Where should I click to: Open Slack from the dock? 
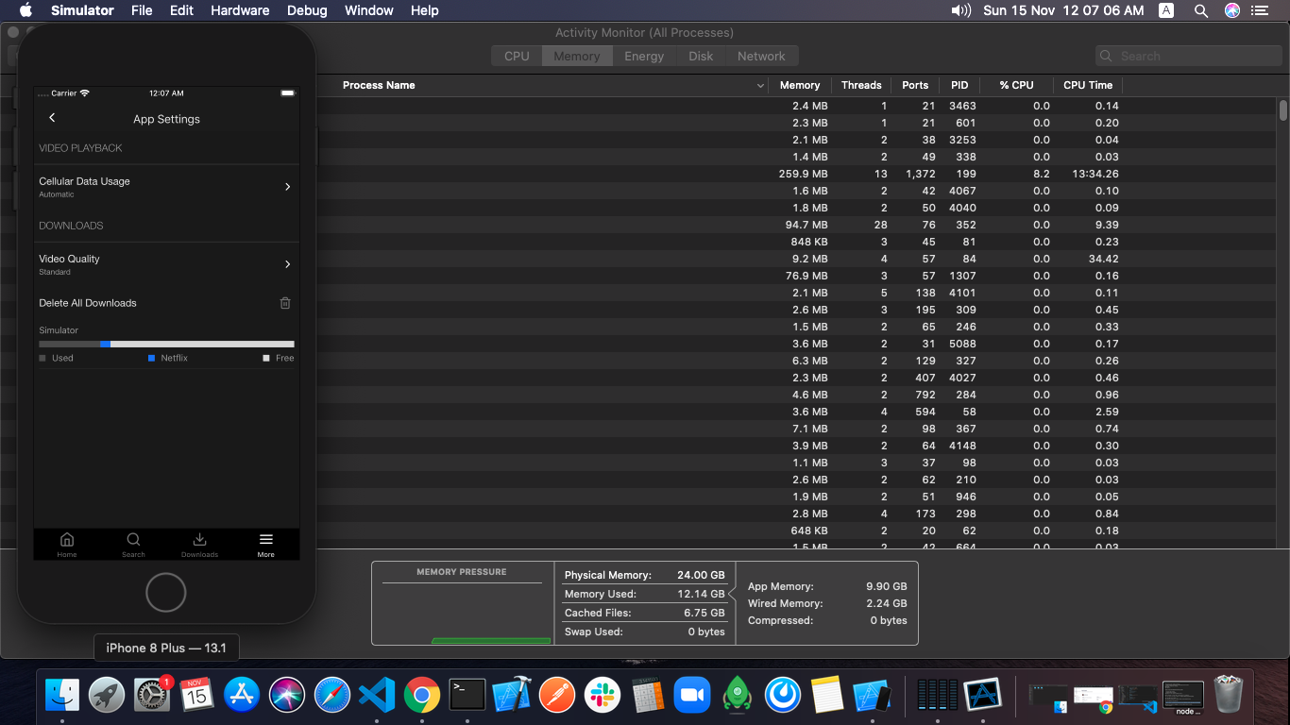point(602,696)
